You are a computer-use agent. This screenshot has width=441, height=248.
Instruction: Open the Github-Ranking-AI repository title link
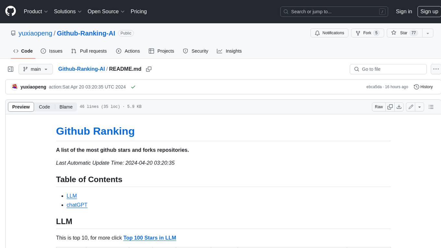[x=86, y=33]
